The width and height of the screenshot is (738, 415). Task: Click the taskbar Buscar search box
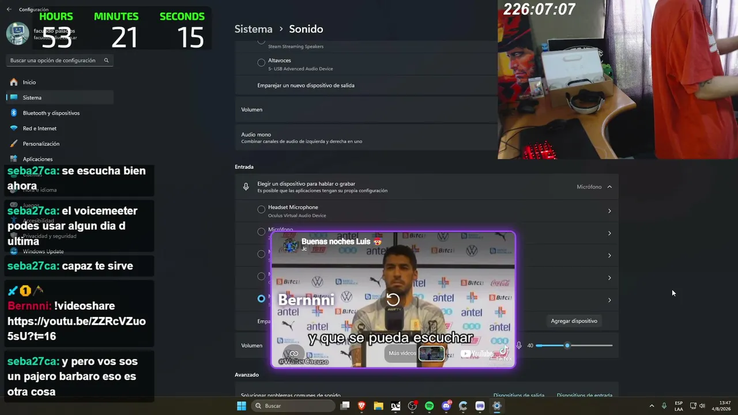click(293, 406)
